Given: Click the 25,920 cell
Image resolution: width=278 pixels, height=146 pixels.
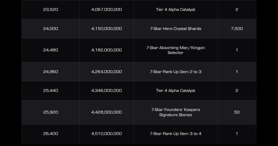Looking at the screenshot, I should (51, 112).
